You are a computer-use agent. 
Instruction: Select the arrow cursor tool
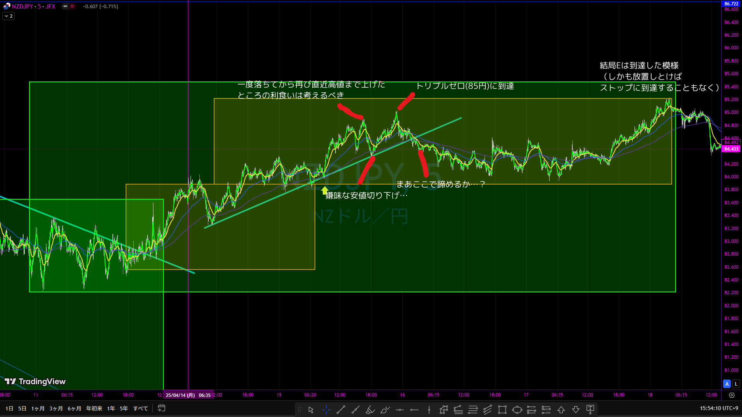click(311, 410)
